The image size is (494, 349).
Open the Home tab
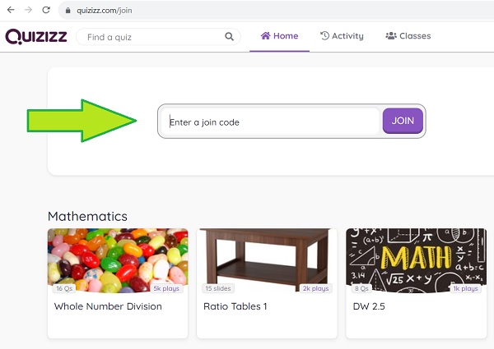pyautogui.click(x=280, y=36)
